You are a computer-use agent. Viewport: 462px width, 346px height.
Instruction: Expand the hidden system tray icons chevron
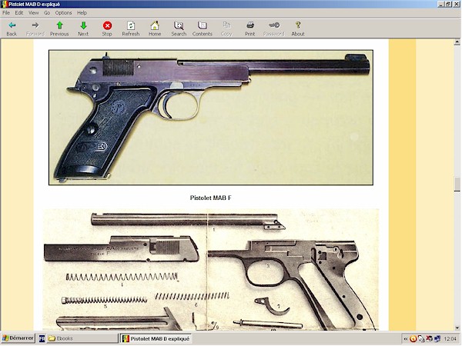point(406,339)
